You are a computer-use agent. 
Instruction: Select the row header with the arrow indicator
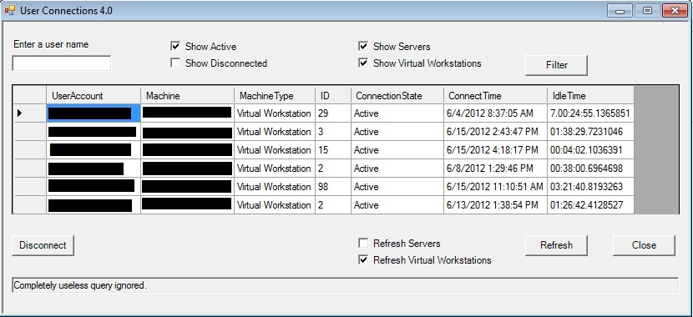(29, 113)
